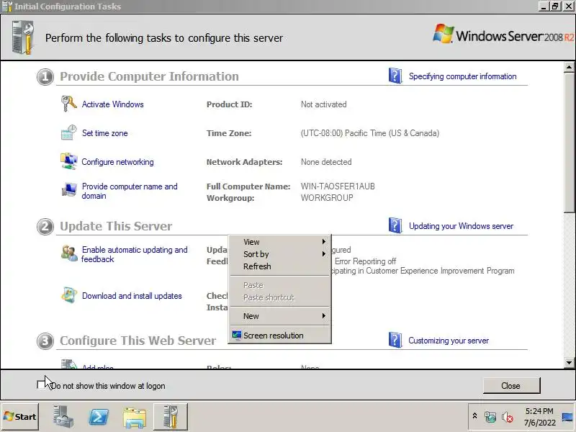Click help icon beside Customizing your server
The image size is (576, 432).
point(395,340)
